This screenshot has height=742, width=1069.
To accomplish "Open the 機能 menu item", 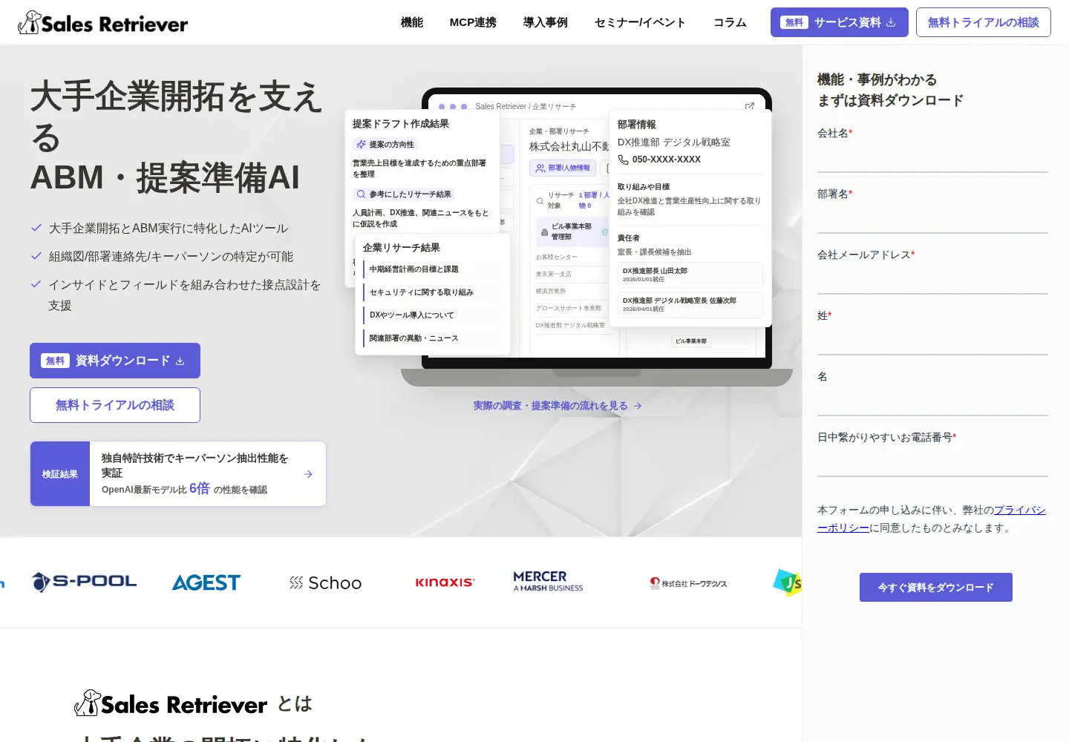I will (x=412, y=22).
